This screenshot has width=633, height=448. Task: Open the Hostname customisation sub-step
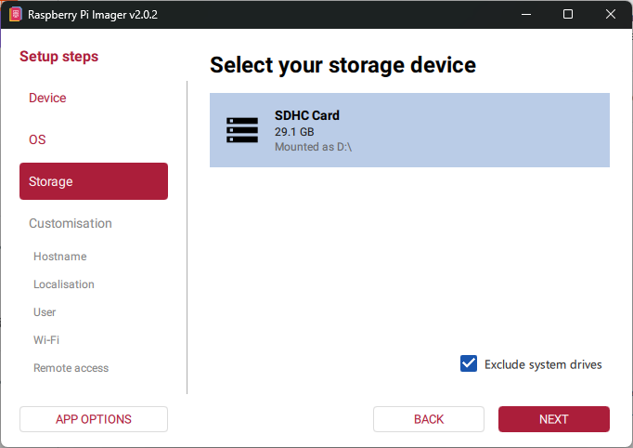coord(59,257)
